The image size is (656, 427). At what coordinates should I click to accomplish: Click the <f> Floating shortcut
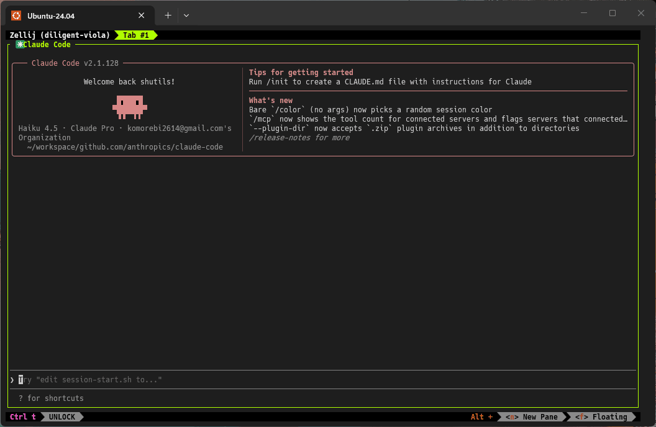coord(601,417)
